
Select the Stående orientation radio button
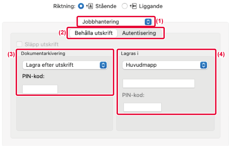click(81, 6)
